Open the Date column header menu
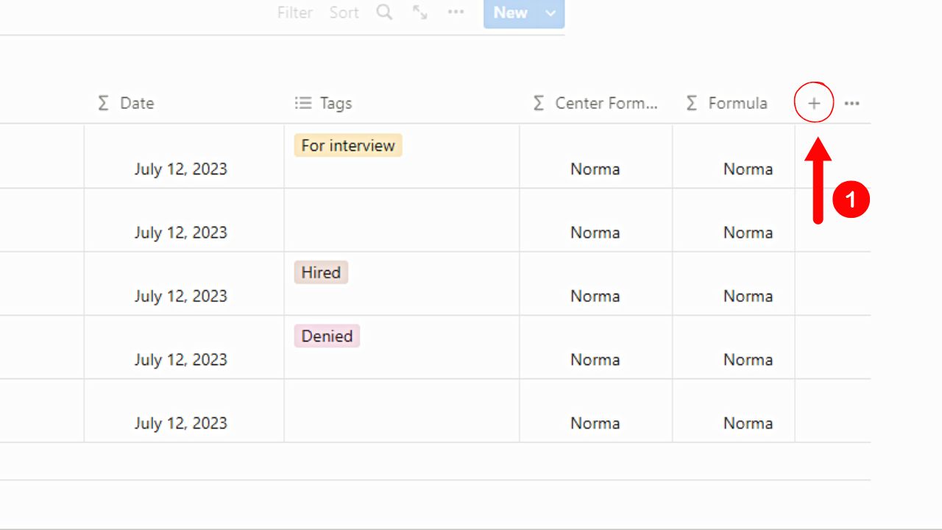942x530 pixels. (136, 103)
